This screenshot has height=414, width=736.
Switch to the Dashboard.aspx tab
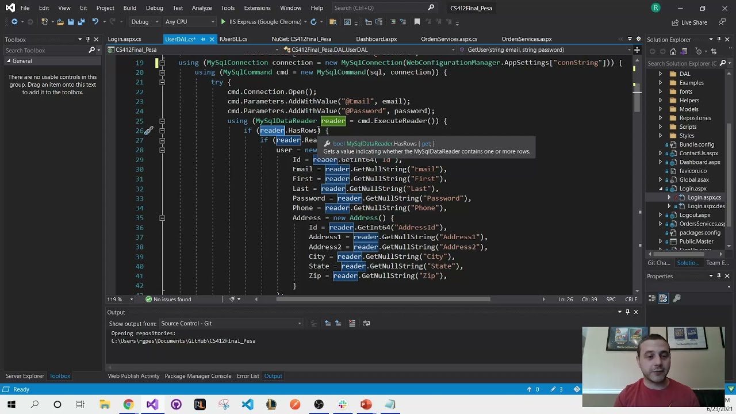(376, 39)
